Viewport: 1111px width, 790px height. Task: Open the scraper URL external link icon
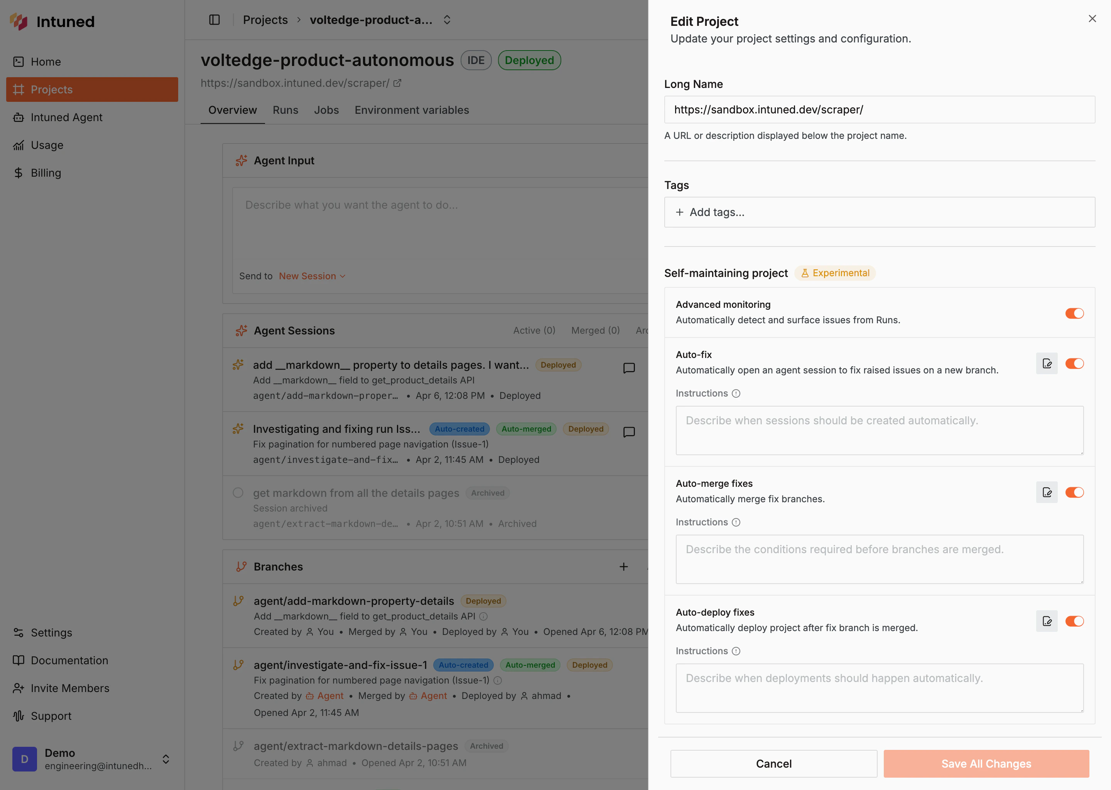(398, 83)
